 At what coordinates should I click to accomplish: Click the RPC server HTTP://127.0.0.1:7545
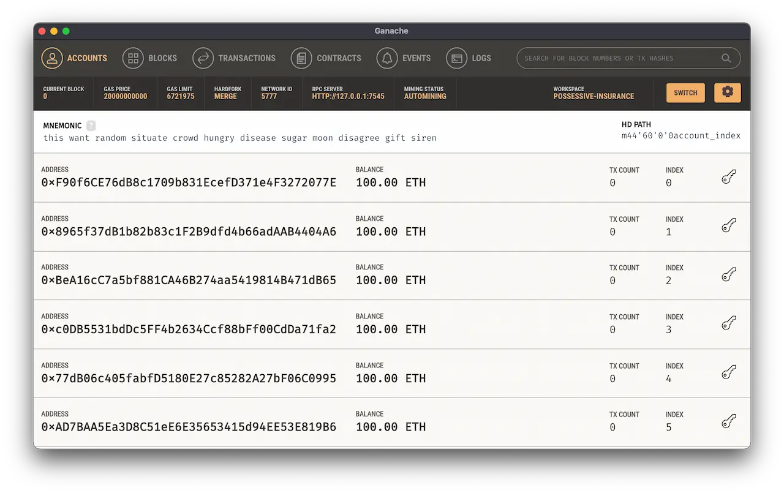(348, 96)
